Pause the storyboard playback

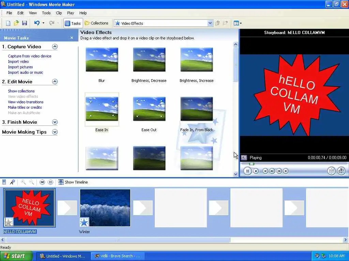point(50,182)
